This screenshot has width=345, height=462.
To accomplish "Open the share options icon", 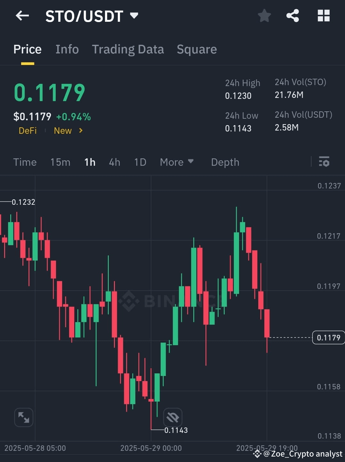I will click(292, 16).
